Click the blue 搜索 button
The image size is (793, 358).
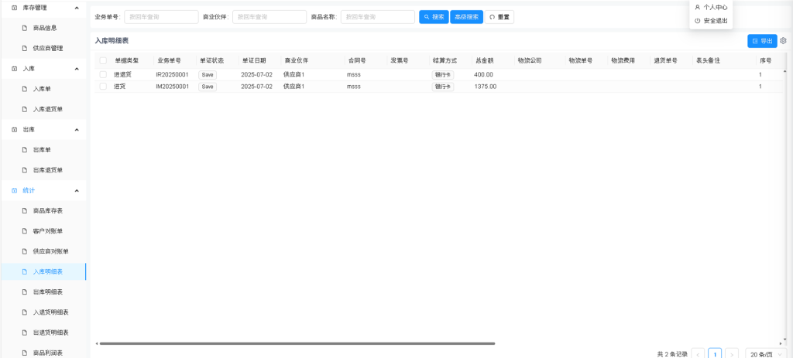(x=434, y=17)
